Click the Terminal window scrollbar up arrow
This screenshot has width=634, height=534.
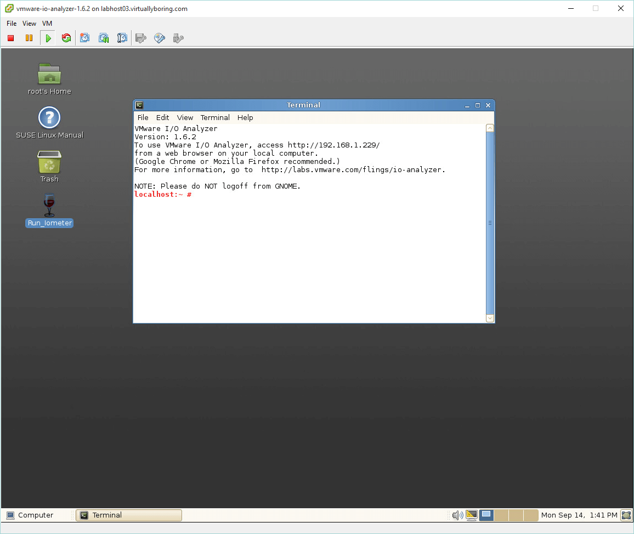click(x=490, y=128)
